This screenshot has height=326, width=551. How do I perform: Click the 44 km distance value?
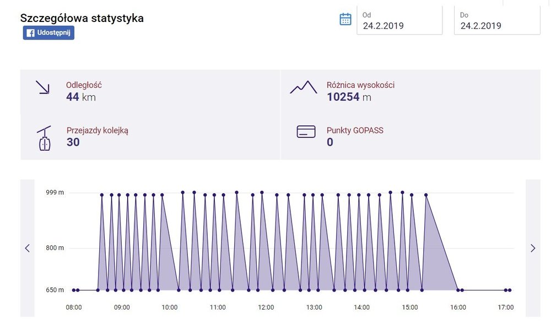coord(81,97)
